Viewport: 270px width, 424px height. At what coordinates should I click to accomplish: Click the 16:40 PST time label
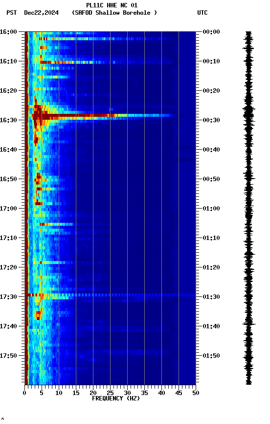coord(8,150)
